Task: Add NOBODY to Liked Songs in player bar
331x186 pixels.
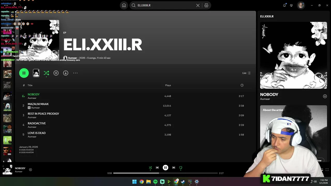Action: (x=31, y=170)
